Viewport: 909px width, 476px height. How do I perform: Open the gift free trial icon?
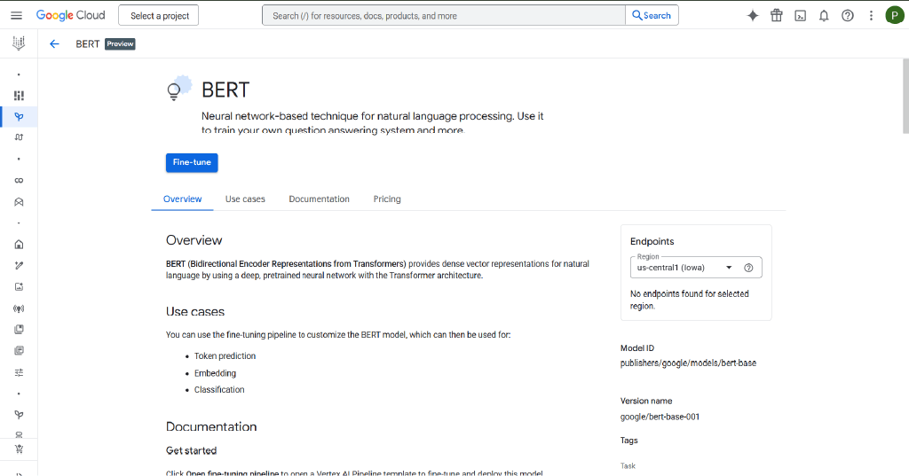coord(776,16)
